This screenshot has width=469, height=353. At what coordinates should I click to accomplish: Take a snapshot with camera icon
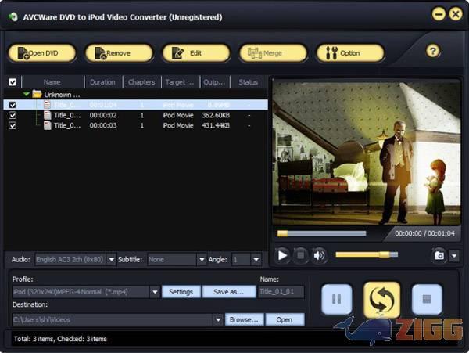439,254
